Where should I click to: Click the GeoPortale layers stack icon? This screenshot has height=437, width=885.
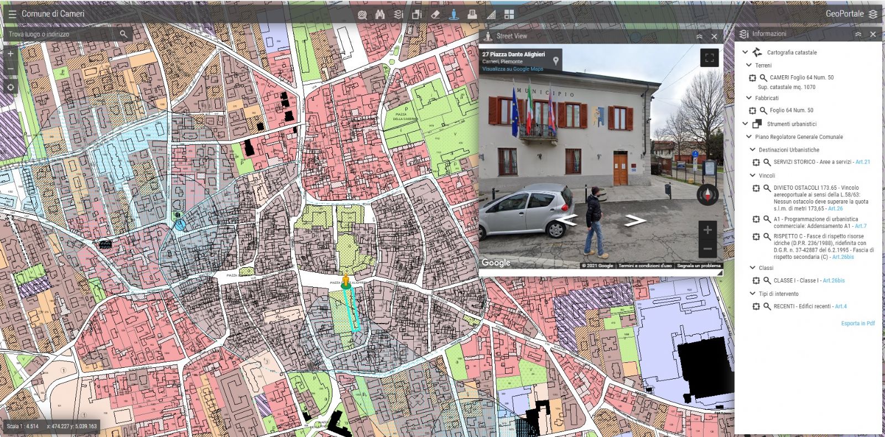tap(873, 14)
